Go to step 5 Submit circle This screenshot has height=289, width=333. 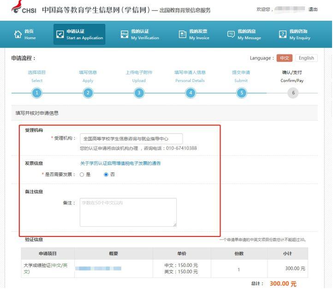242,93
